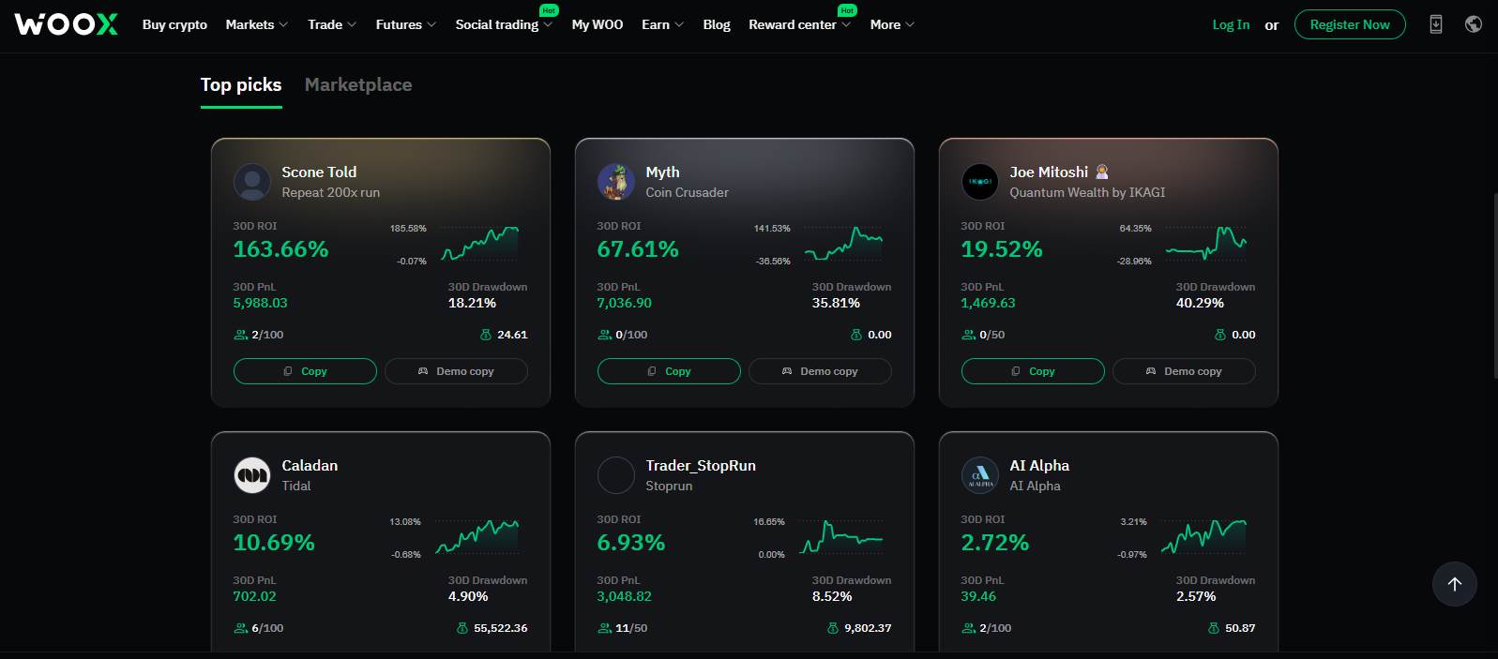This screenshot has width=1498, height=659.
Task: Click the money bag icon on Trader_StopRun card
Action: [x=833, y=628]
